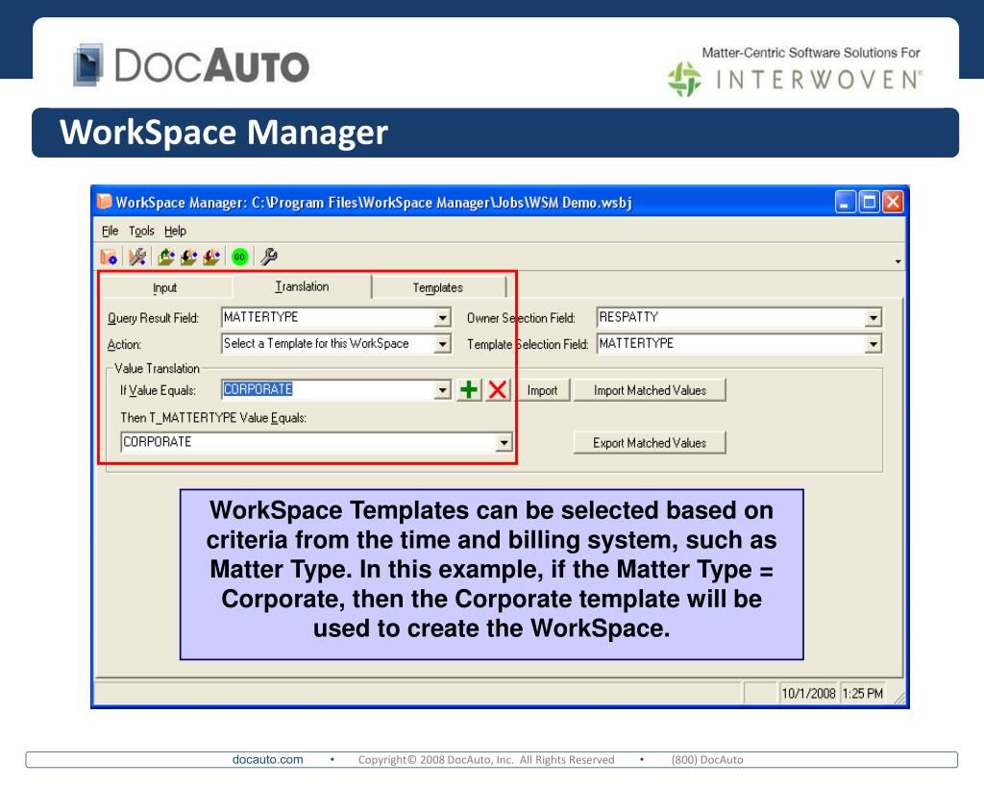Image resolution: width=984 pixels, height=787 pixels.
Task: Open the Tools menu
Action: [141, 231]
